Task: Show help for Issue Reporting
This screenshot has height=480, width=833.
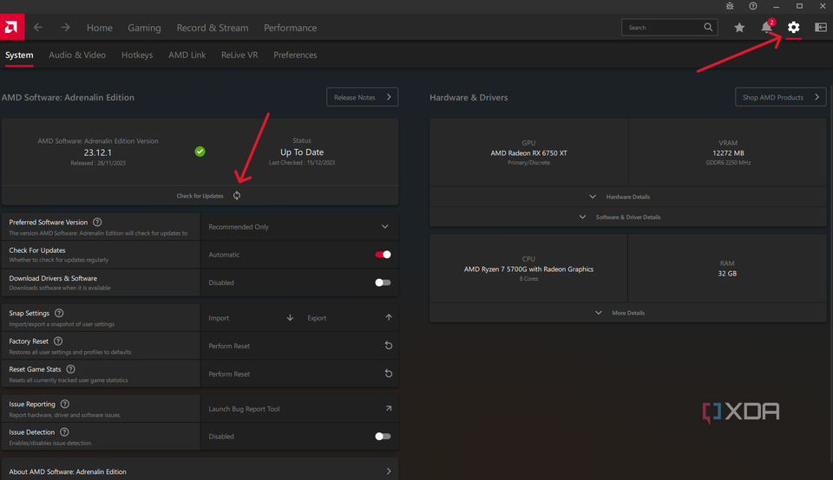Action: tap(65, 404)
